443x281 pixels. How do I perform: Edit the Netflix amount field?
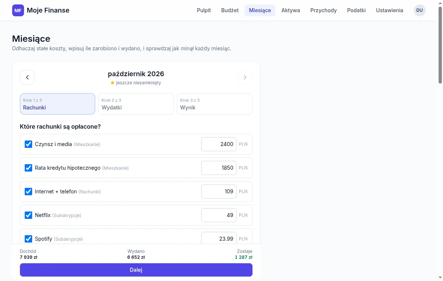tap(219, 215)
